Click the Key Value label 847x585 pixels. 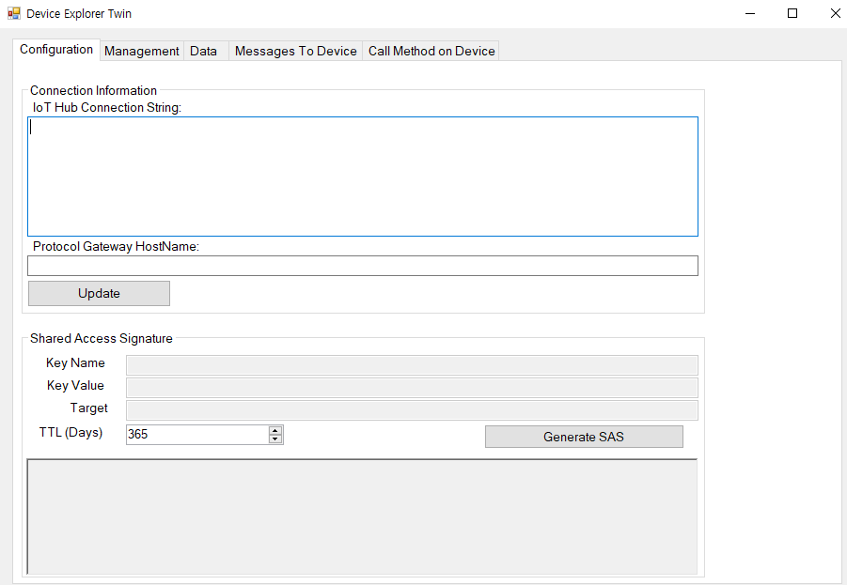pyautogui.click(x=75, y=386)
